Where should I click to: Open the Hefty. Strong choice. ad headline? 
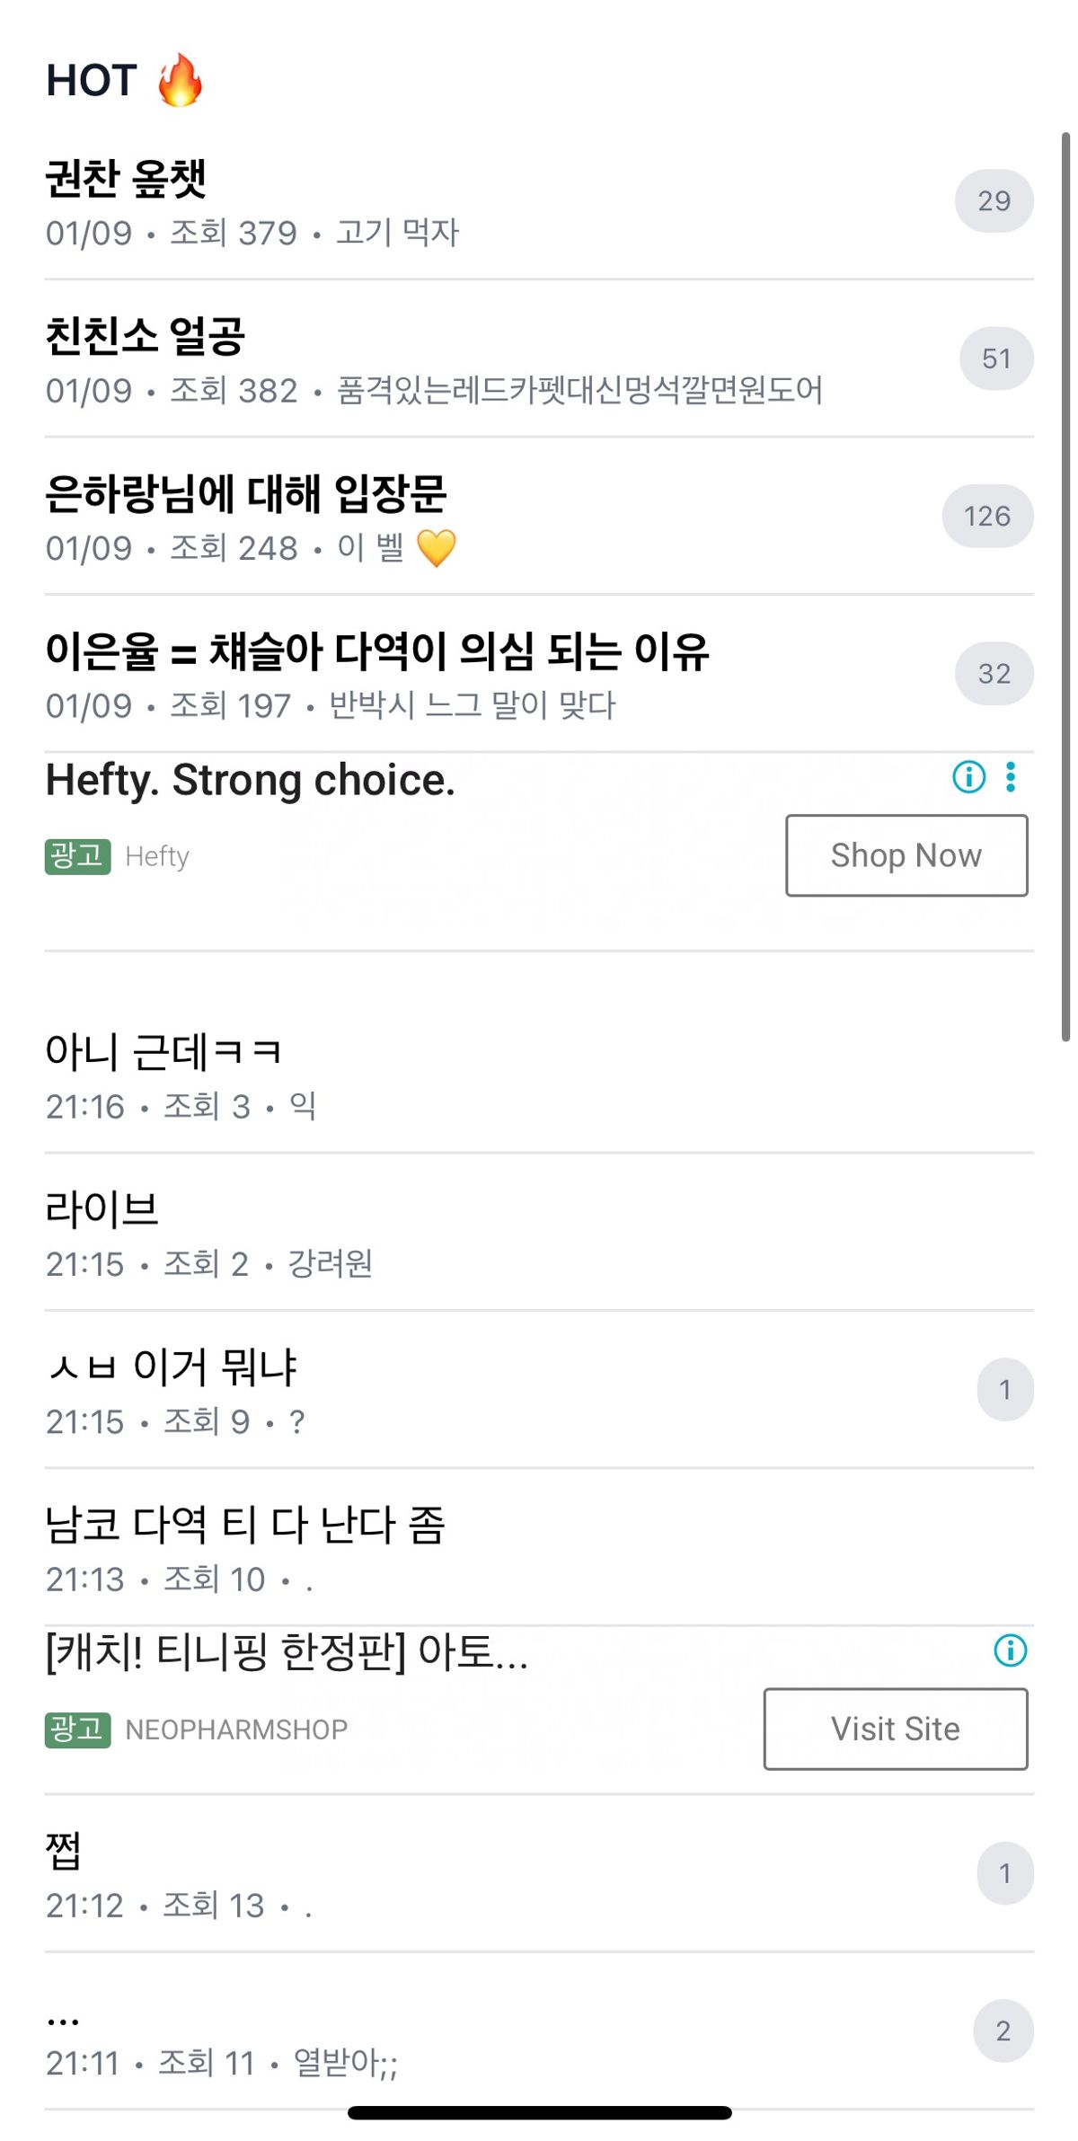tap(251, 780)
